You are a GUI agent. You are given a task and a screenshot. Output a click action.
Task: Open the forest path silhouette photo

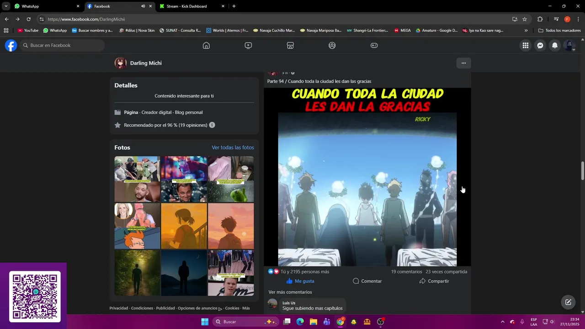click(137, 273)
